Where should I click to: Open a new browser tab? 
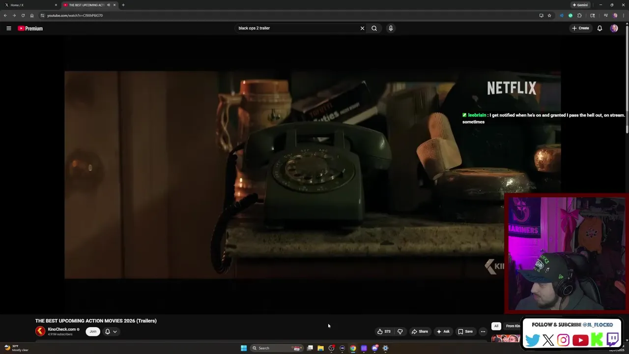click(123, 5)
